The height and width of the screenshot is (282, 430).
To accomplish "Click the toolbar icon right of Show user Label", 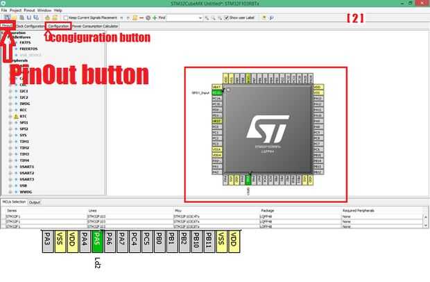I will click(264, 17).
